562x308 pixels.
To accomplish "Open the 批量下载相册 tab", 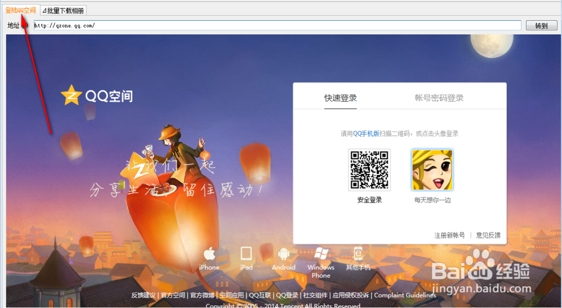I will [64, 11].
